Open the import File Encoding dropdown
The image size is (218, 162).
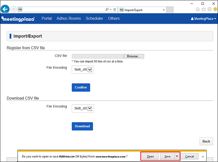tap(83, 69)
